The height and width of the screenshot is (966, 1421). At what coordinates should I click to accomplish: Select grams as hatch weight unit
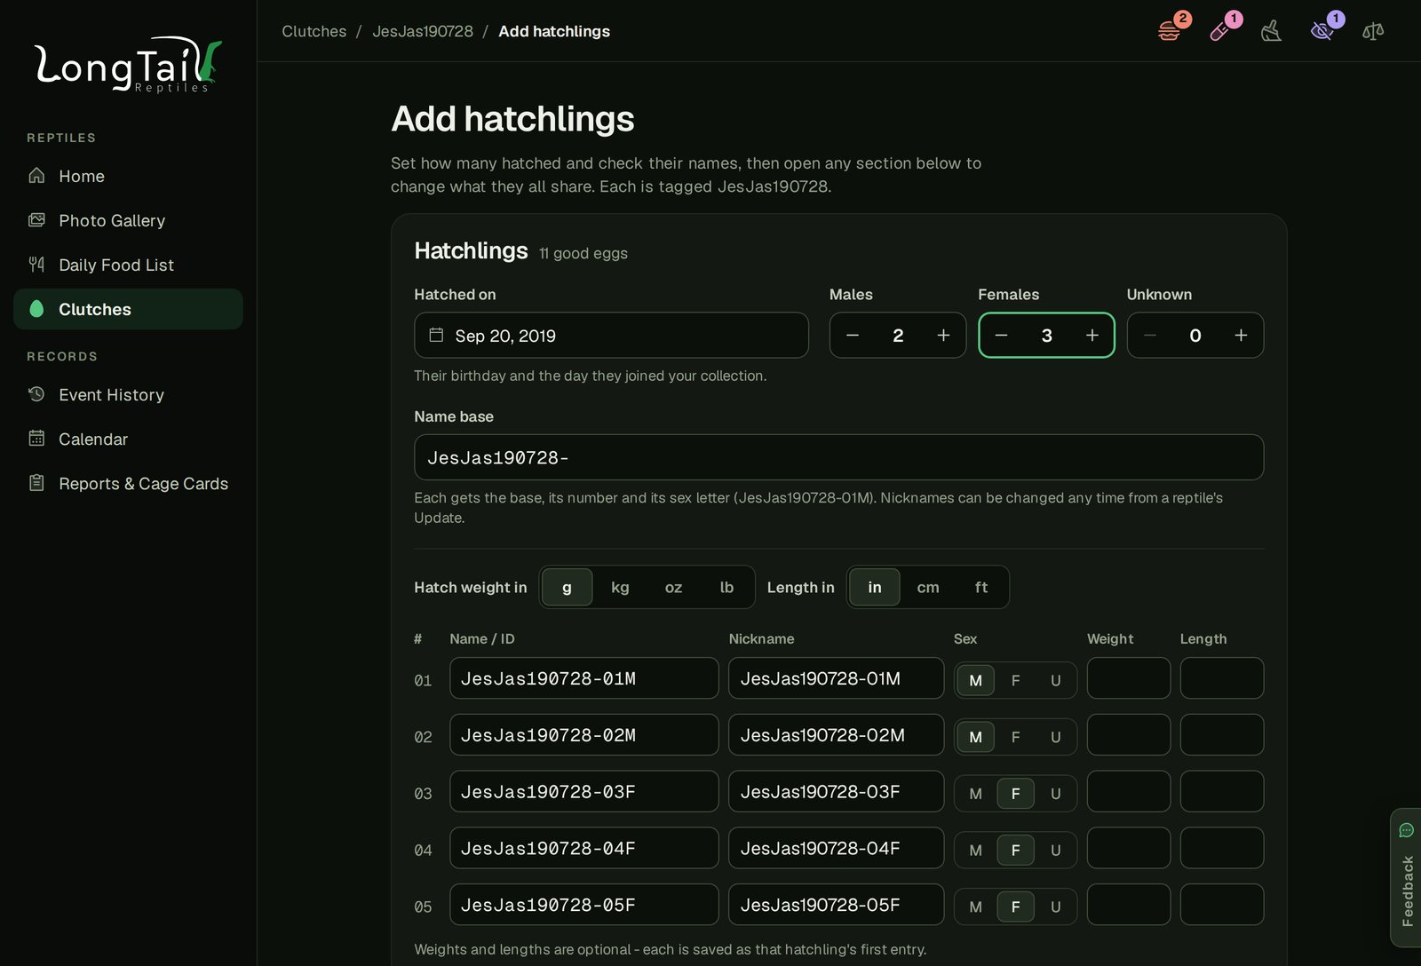[x=567, y=587]
